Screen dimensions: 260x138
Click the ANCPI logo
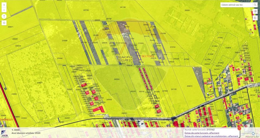click(5, 135)
